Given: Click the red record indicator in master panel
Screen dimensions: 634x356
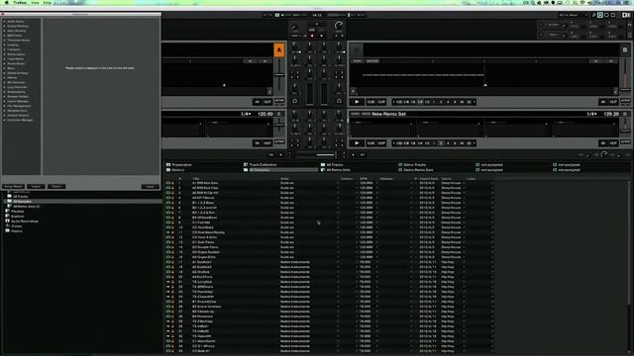Looking at the screenshot, I should [312, 36].
